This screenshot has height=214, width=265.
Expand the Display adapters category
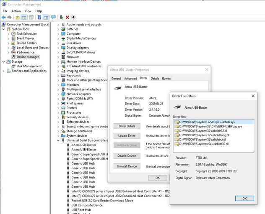58,48
